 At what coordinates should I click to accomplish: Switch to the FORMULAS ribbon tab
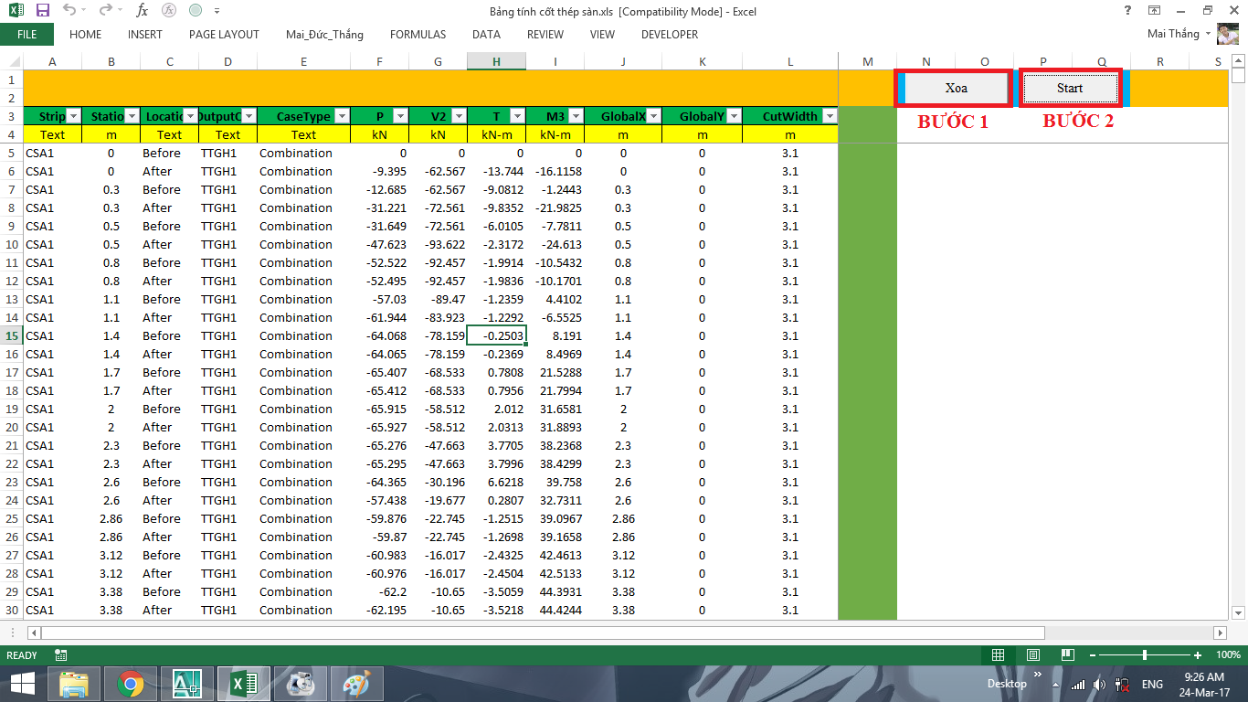(418, 35)
